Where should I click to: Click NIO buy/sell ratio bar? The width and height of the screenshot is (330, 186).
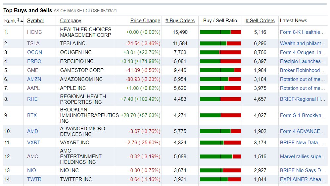point(220,170)
